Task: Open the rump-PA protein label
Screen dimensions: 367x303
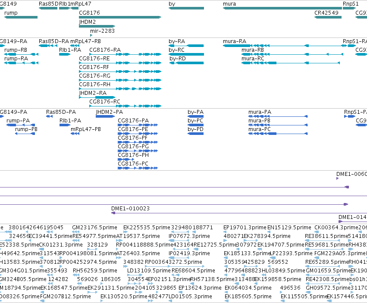Action: click(x=18, y=121)
